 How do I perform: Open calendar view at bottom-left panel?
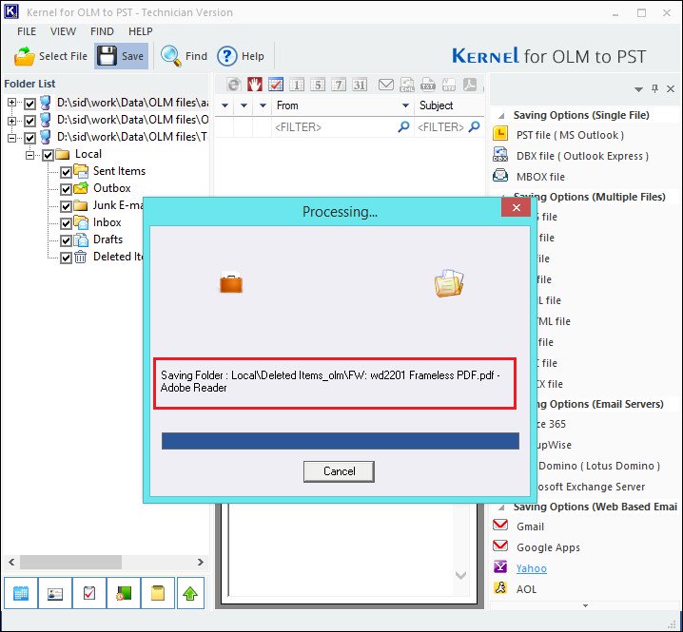coord(21,593)
